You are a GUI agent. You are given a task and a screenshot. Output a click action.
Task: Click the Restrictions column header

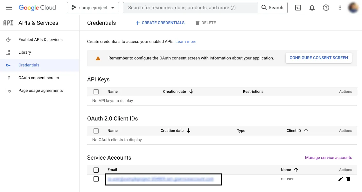(253, 92)
